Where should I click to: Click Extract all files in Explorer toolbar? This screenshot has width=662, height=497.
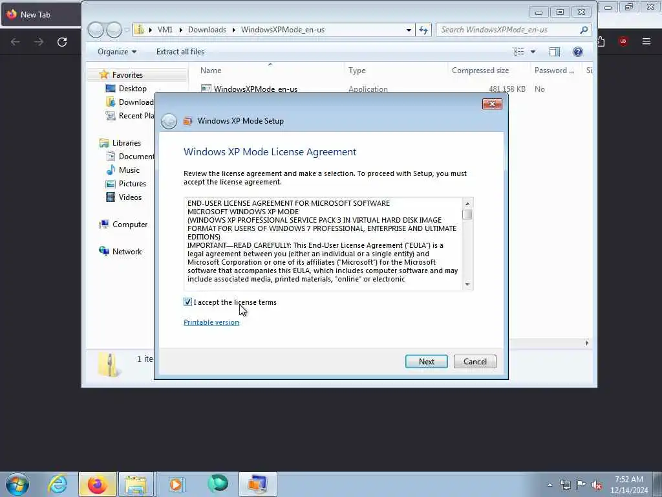(x=180, y=52)
